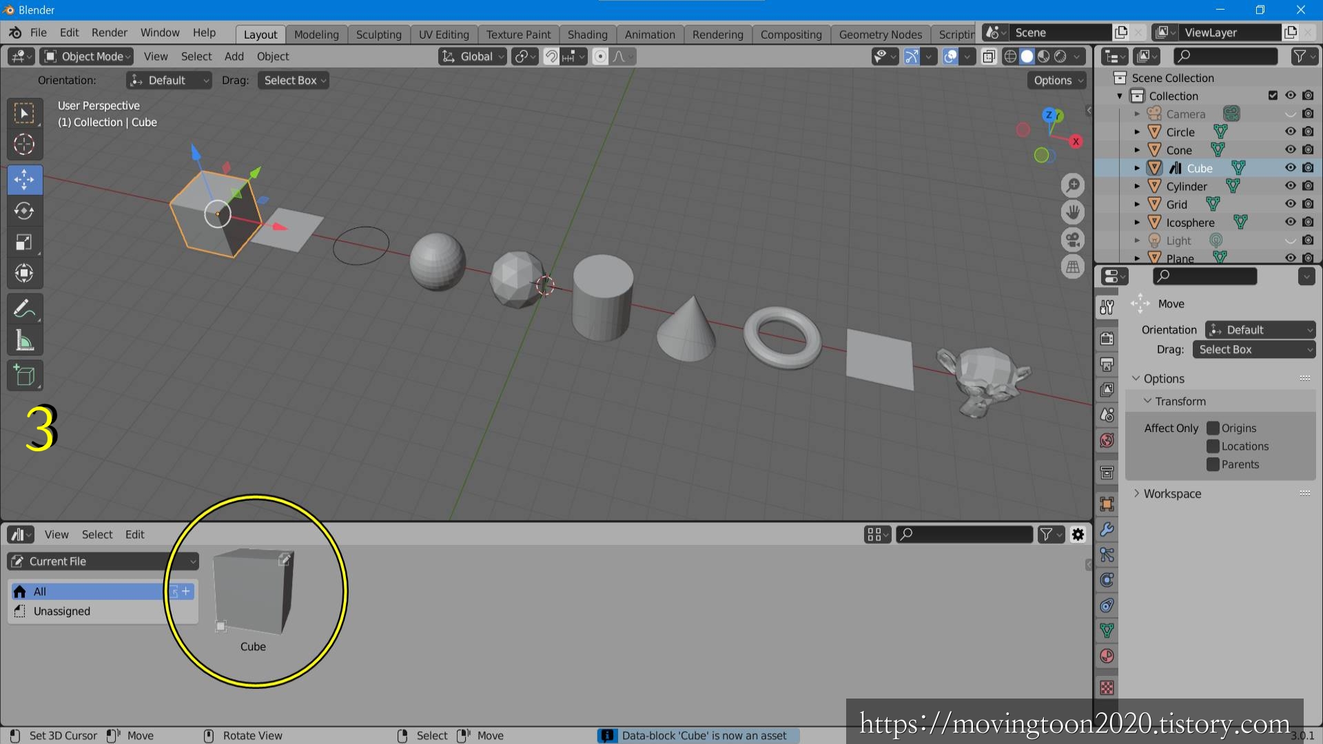Expand the Cube item in outliner
Screen dimensions: 1323x744
[x=1137, y=168]
